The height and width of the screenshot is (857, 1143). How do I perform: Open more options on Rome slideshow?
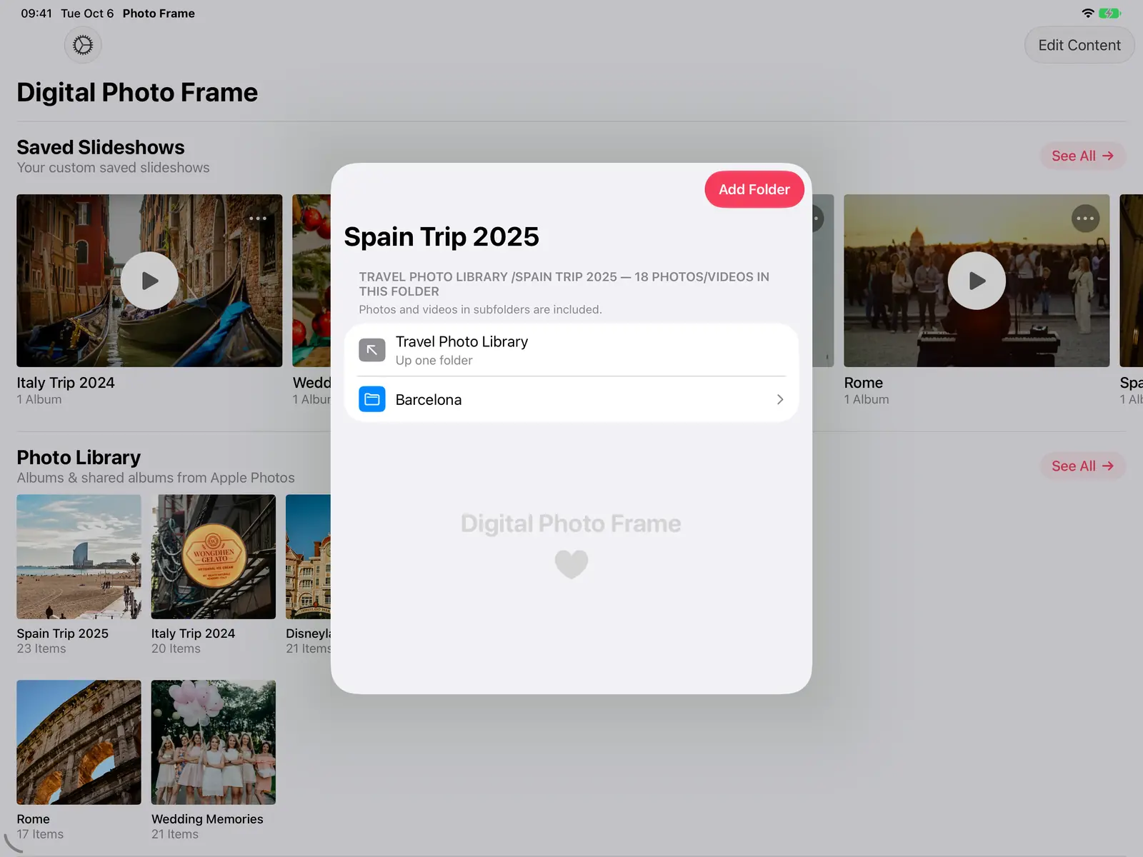pyautogui.click(x=1085, y=219)
